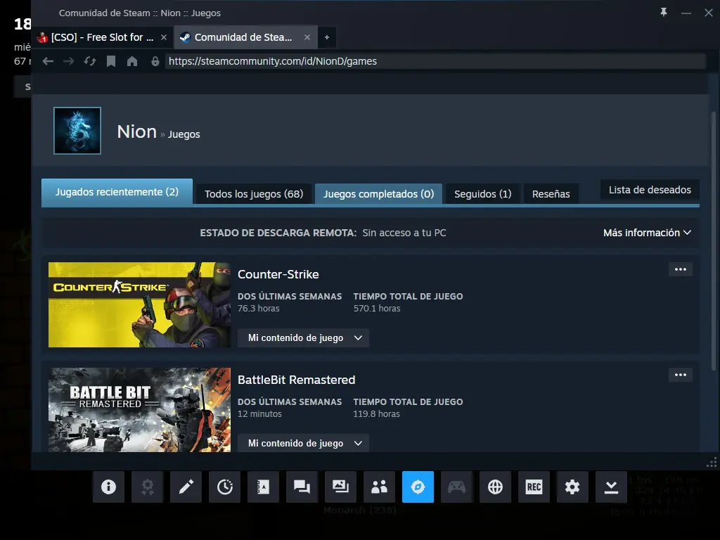
Task: Click 'Sin acceso a tu PC' status text
Action: coord(404,233)
